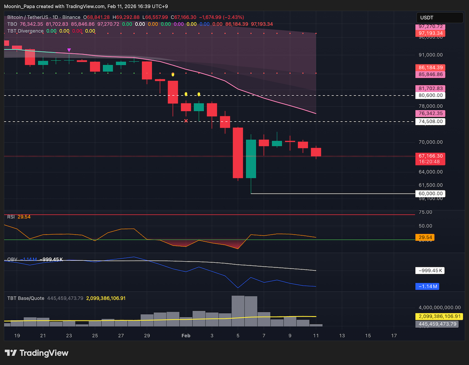This screenshot has height=365, width=469.
Task: Click the yellow dot above the Jan 31 candle
Action: [x=173, y=74]
